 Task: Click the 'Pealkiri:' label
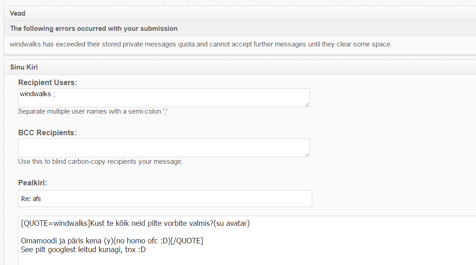(33, 183)
